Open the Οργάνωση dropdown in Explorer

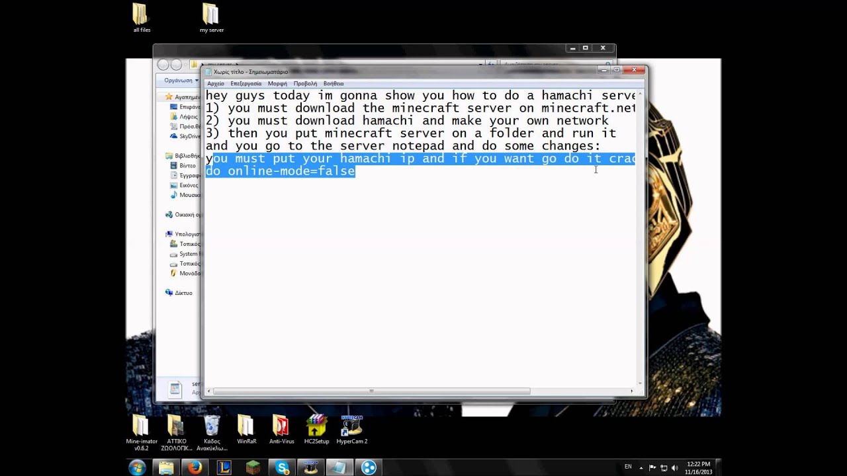181,80
